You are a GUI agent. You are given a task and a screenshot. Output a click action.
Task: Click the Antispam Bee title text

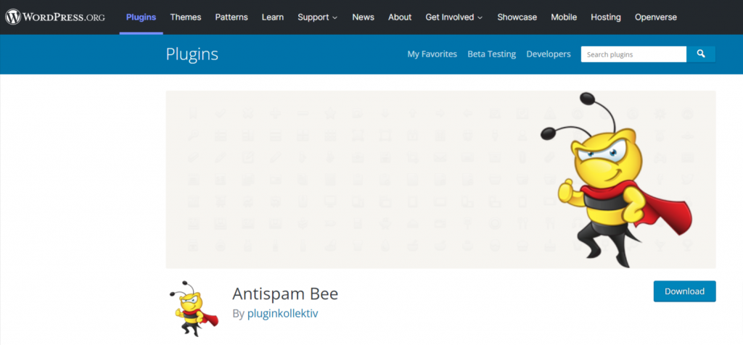click(285, 294)
